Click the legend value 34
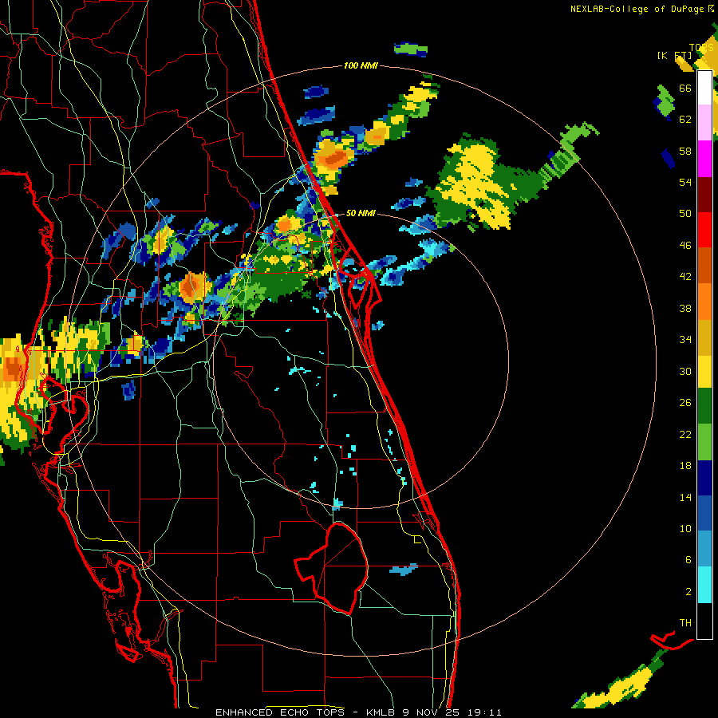This screenshot has width=718, height=718. (x=685, y=339)
